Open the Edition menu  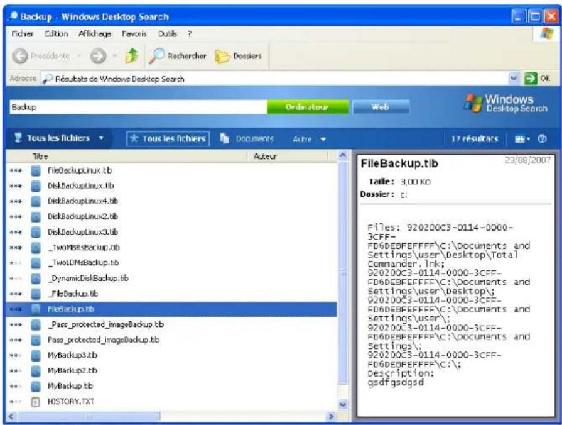click(x=57, y=34)
